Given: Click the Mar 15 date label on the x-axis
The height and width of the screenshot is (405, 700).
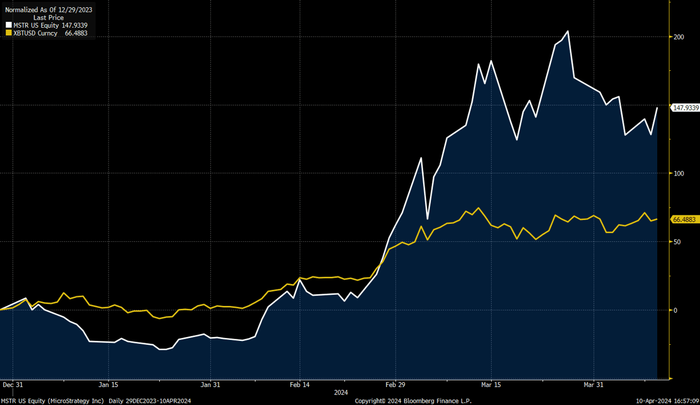Looking at the screenshot, I should click(491, 385).
